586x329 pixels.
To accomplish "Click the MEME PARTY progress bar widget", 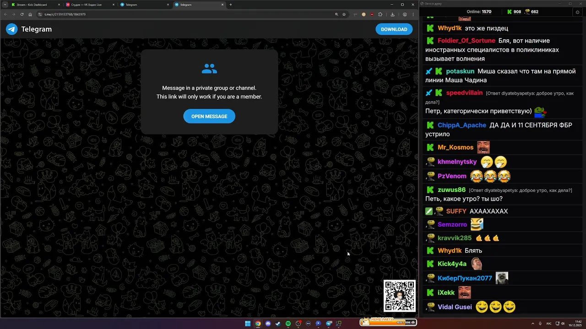I will pos(388,322).
